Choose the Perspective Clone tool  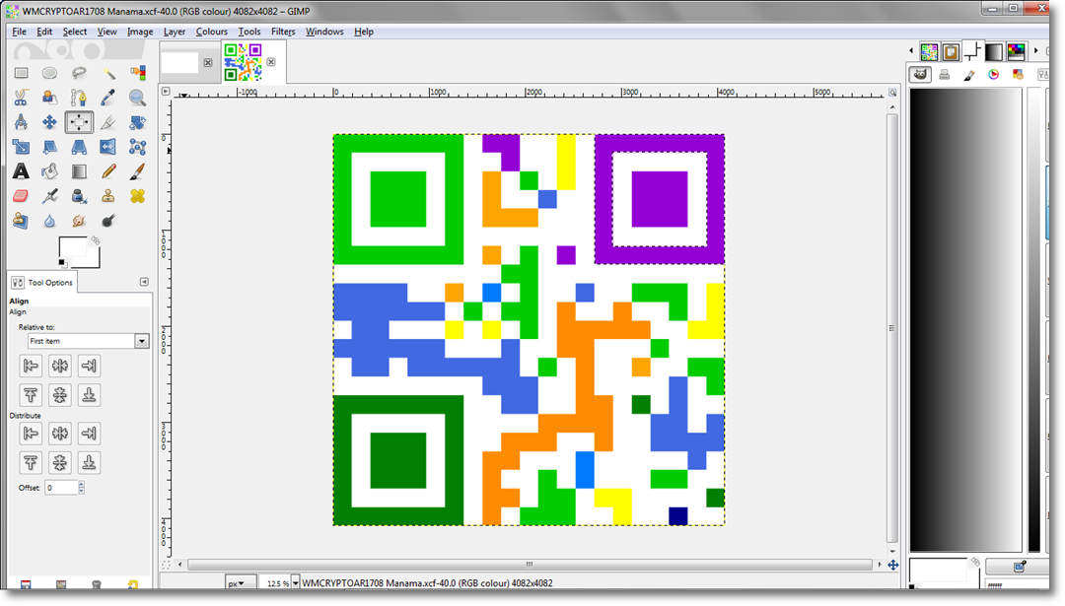click(x=21, y=221)
